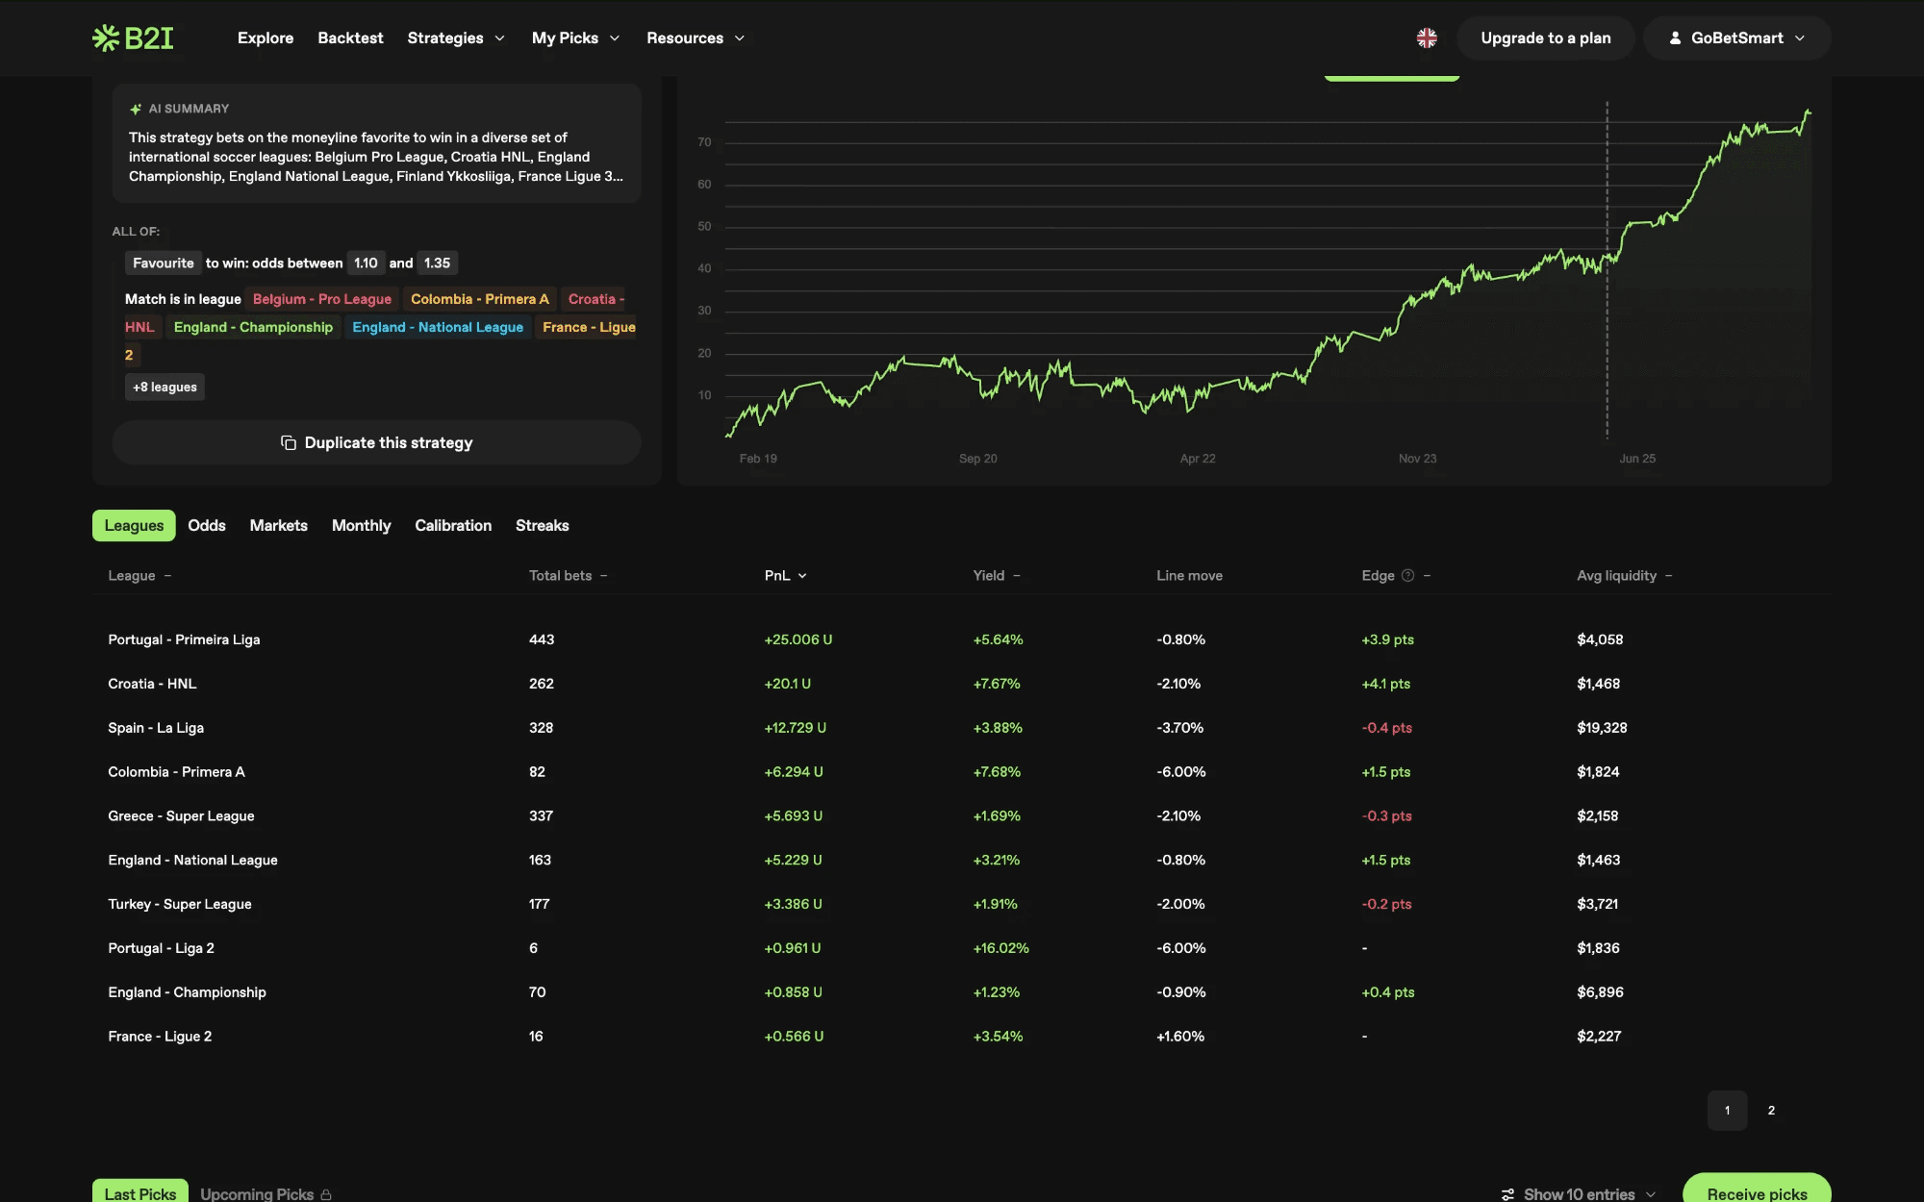Click Belgium - Pro League tag
1924x1202 pixels.
click(322, 299)
